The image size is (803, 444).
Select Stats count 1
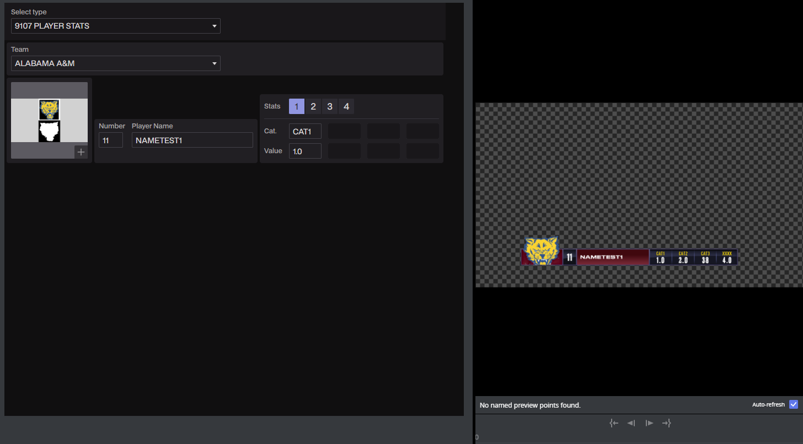[297, 106]
